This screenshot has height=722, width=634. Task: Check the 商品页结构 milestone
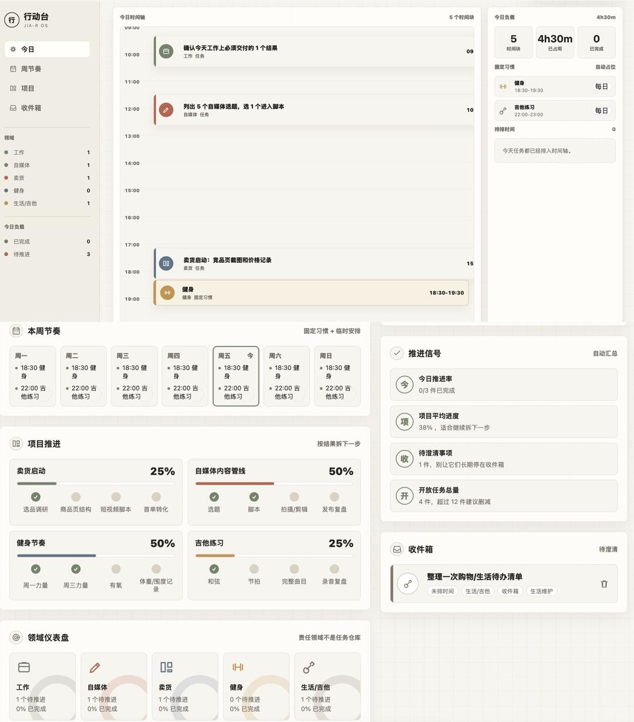[76, 497]
